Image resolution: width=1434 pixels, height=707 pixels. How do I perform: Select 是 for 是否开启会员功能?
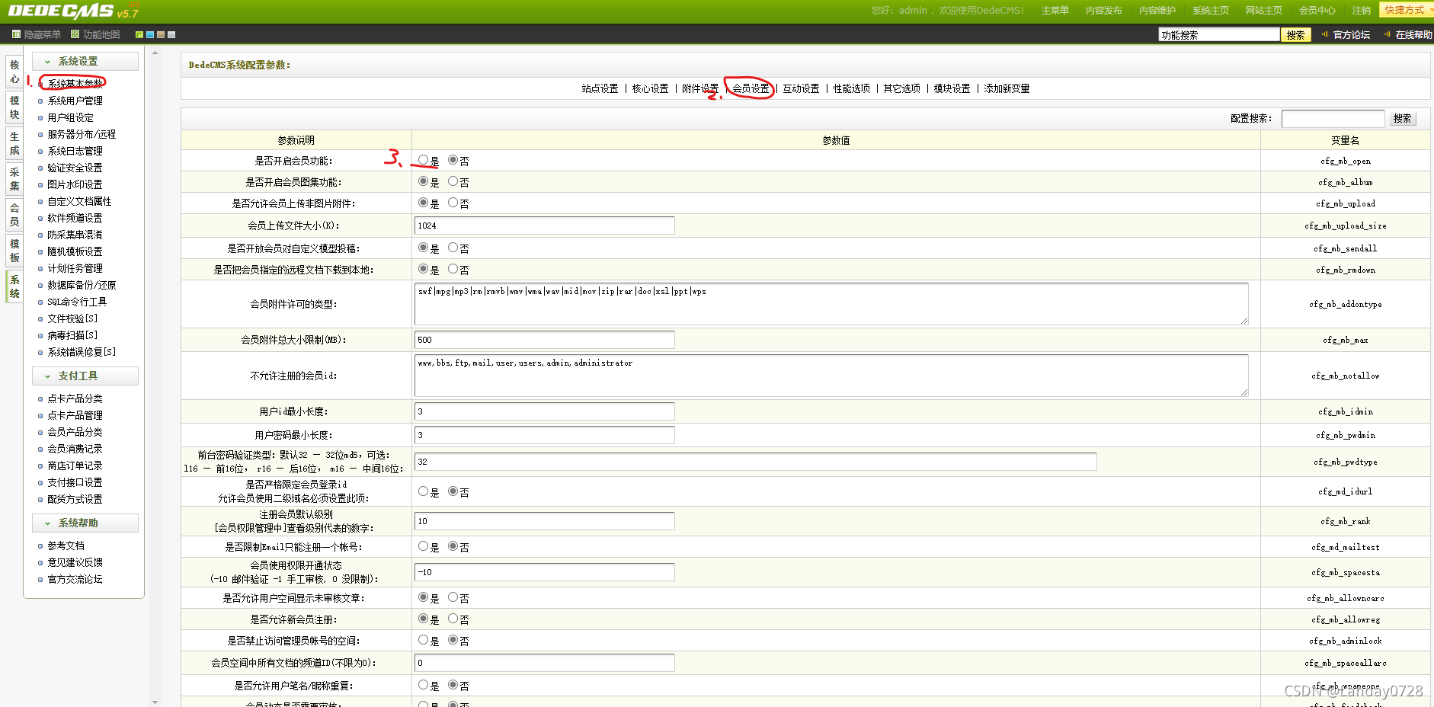tap(423, 160)
